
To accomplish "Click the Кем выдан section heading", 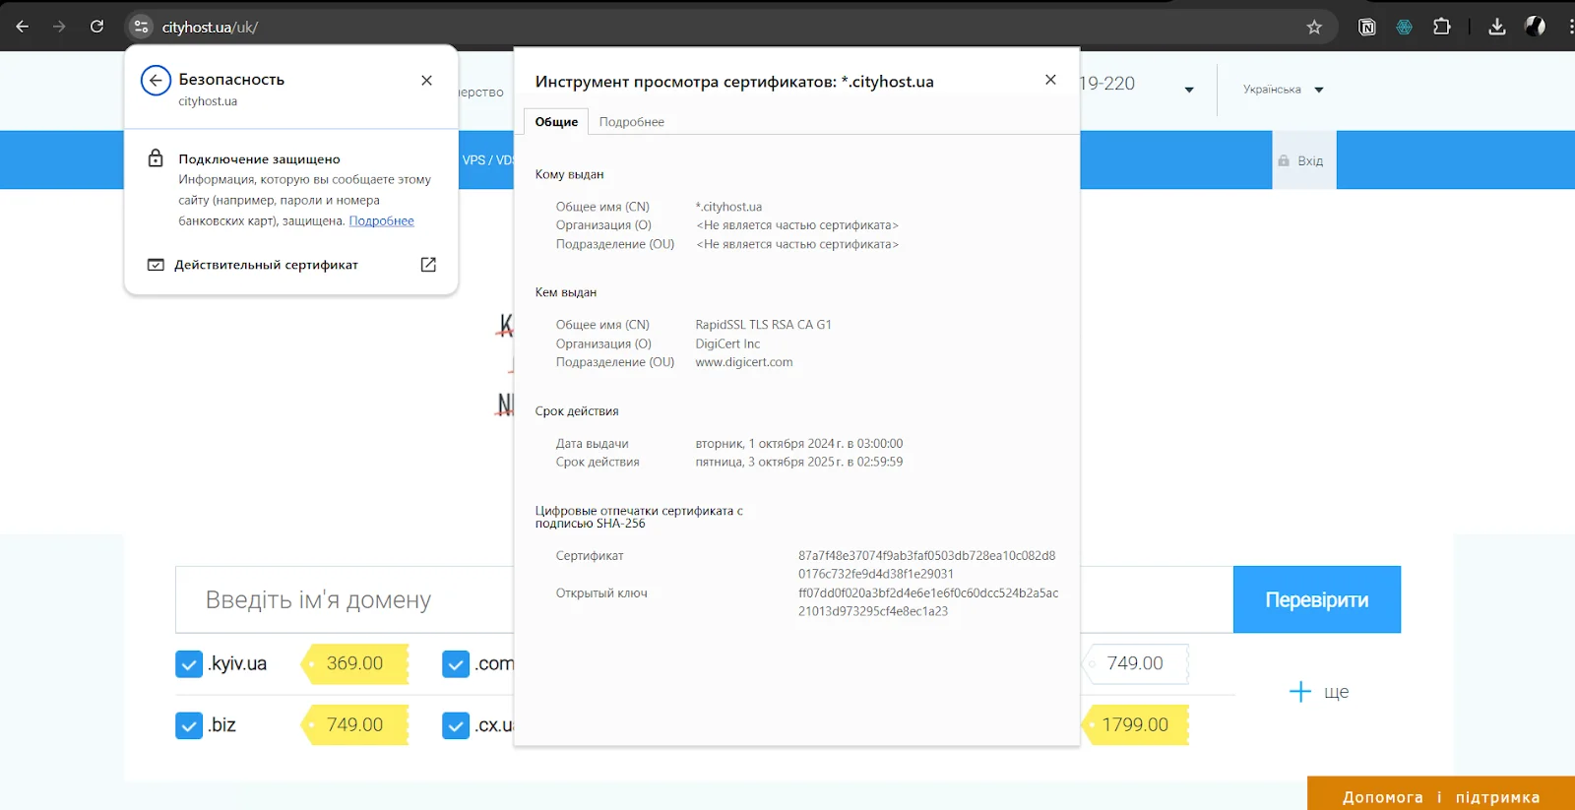I will pos(566,292).
